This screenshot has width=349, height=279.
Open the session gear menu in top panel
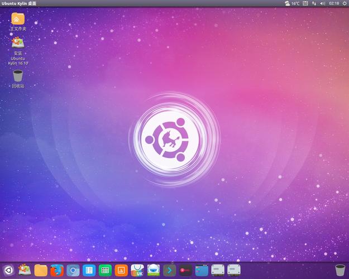[x=345, y=3]
